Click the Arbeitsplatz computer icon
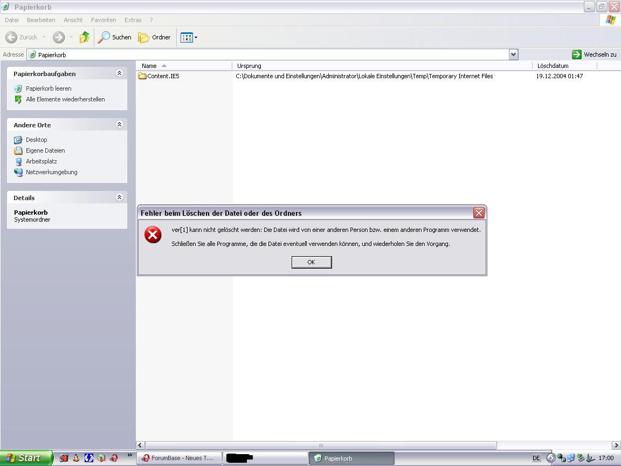Screen dimensions: 621x466 [18, 161]
